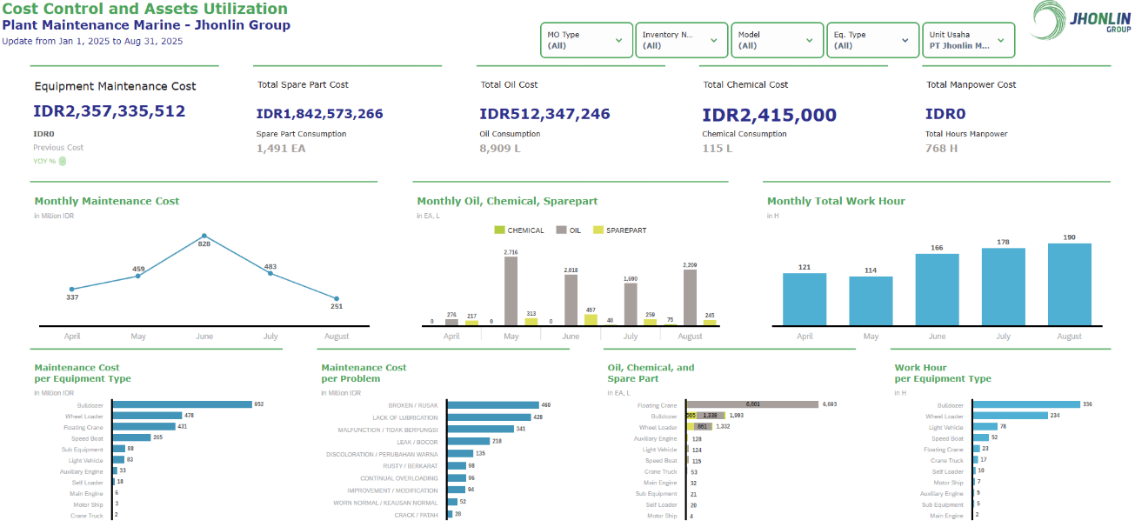Click the IDR2,357,335,512 maintenance cost value
1135x527 pixels.
(x=110, y=111)
